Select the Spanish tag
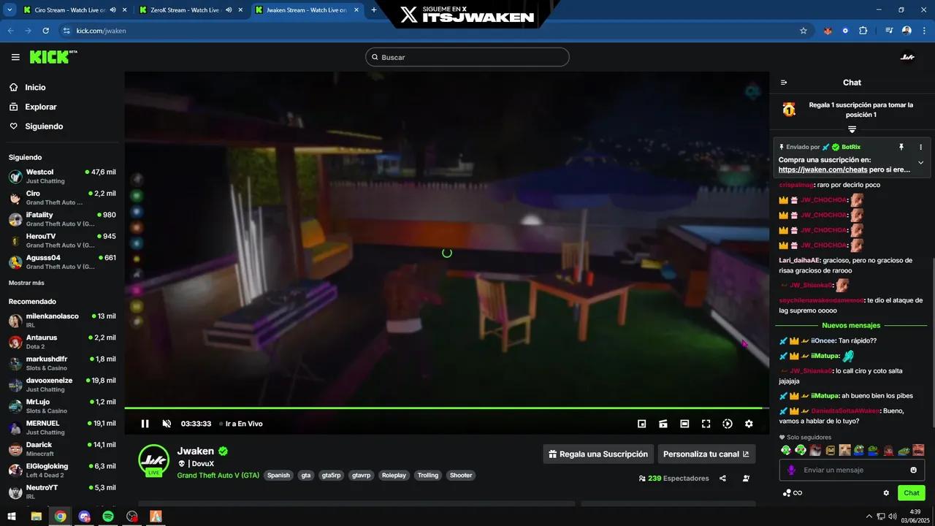Screen dimensions: 935x526 click(278, 476)
